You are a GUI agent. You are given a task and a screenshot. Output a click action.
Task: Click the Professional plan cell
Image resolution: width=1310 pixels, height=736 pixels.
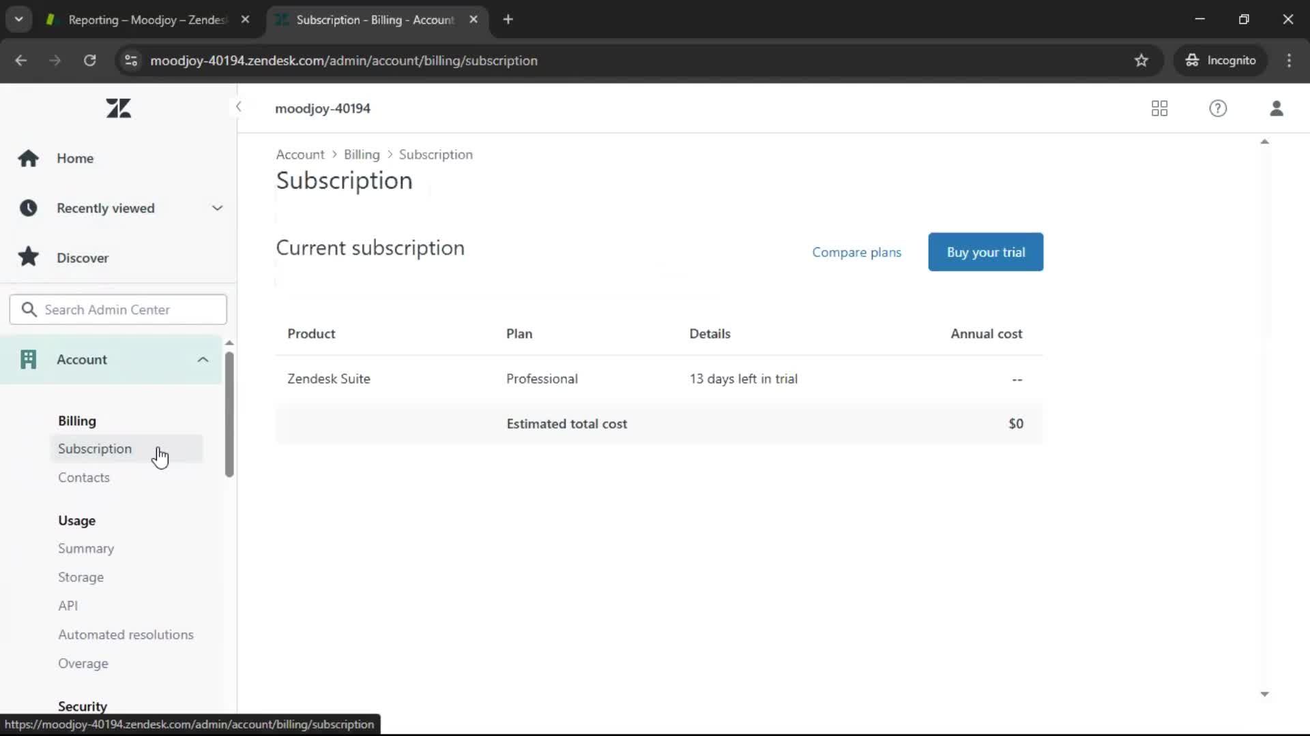tap(542, 379)
